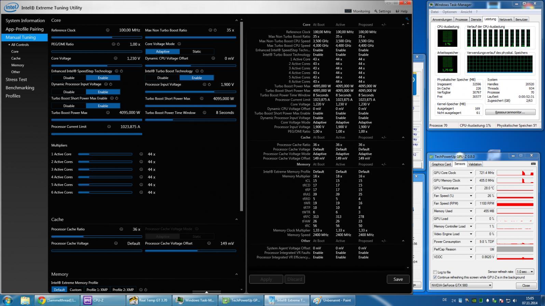Open the Prozesse tab in Task Manager
Viewport: 545px width, 306px height.
point(461,19)
